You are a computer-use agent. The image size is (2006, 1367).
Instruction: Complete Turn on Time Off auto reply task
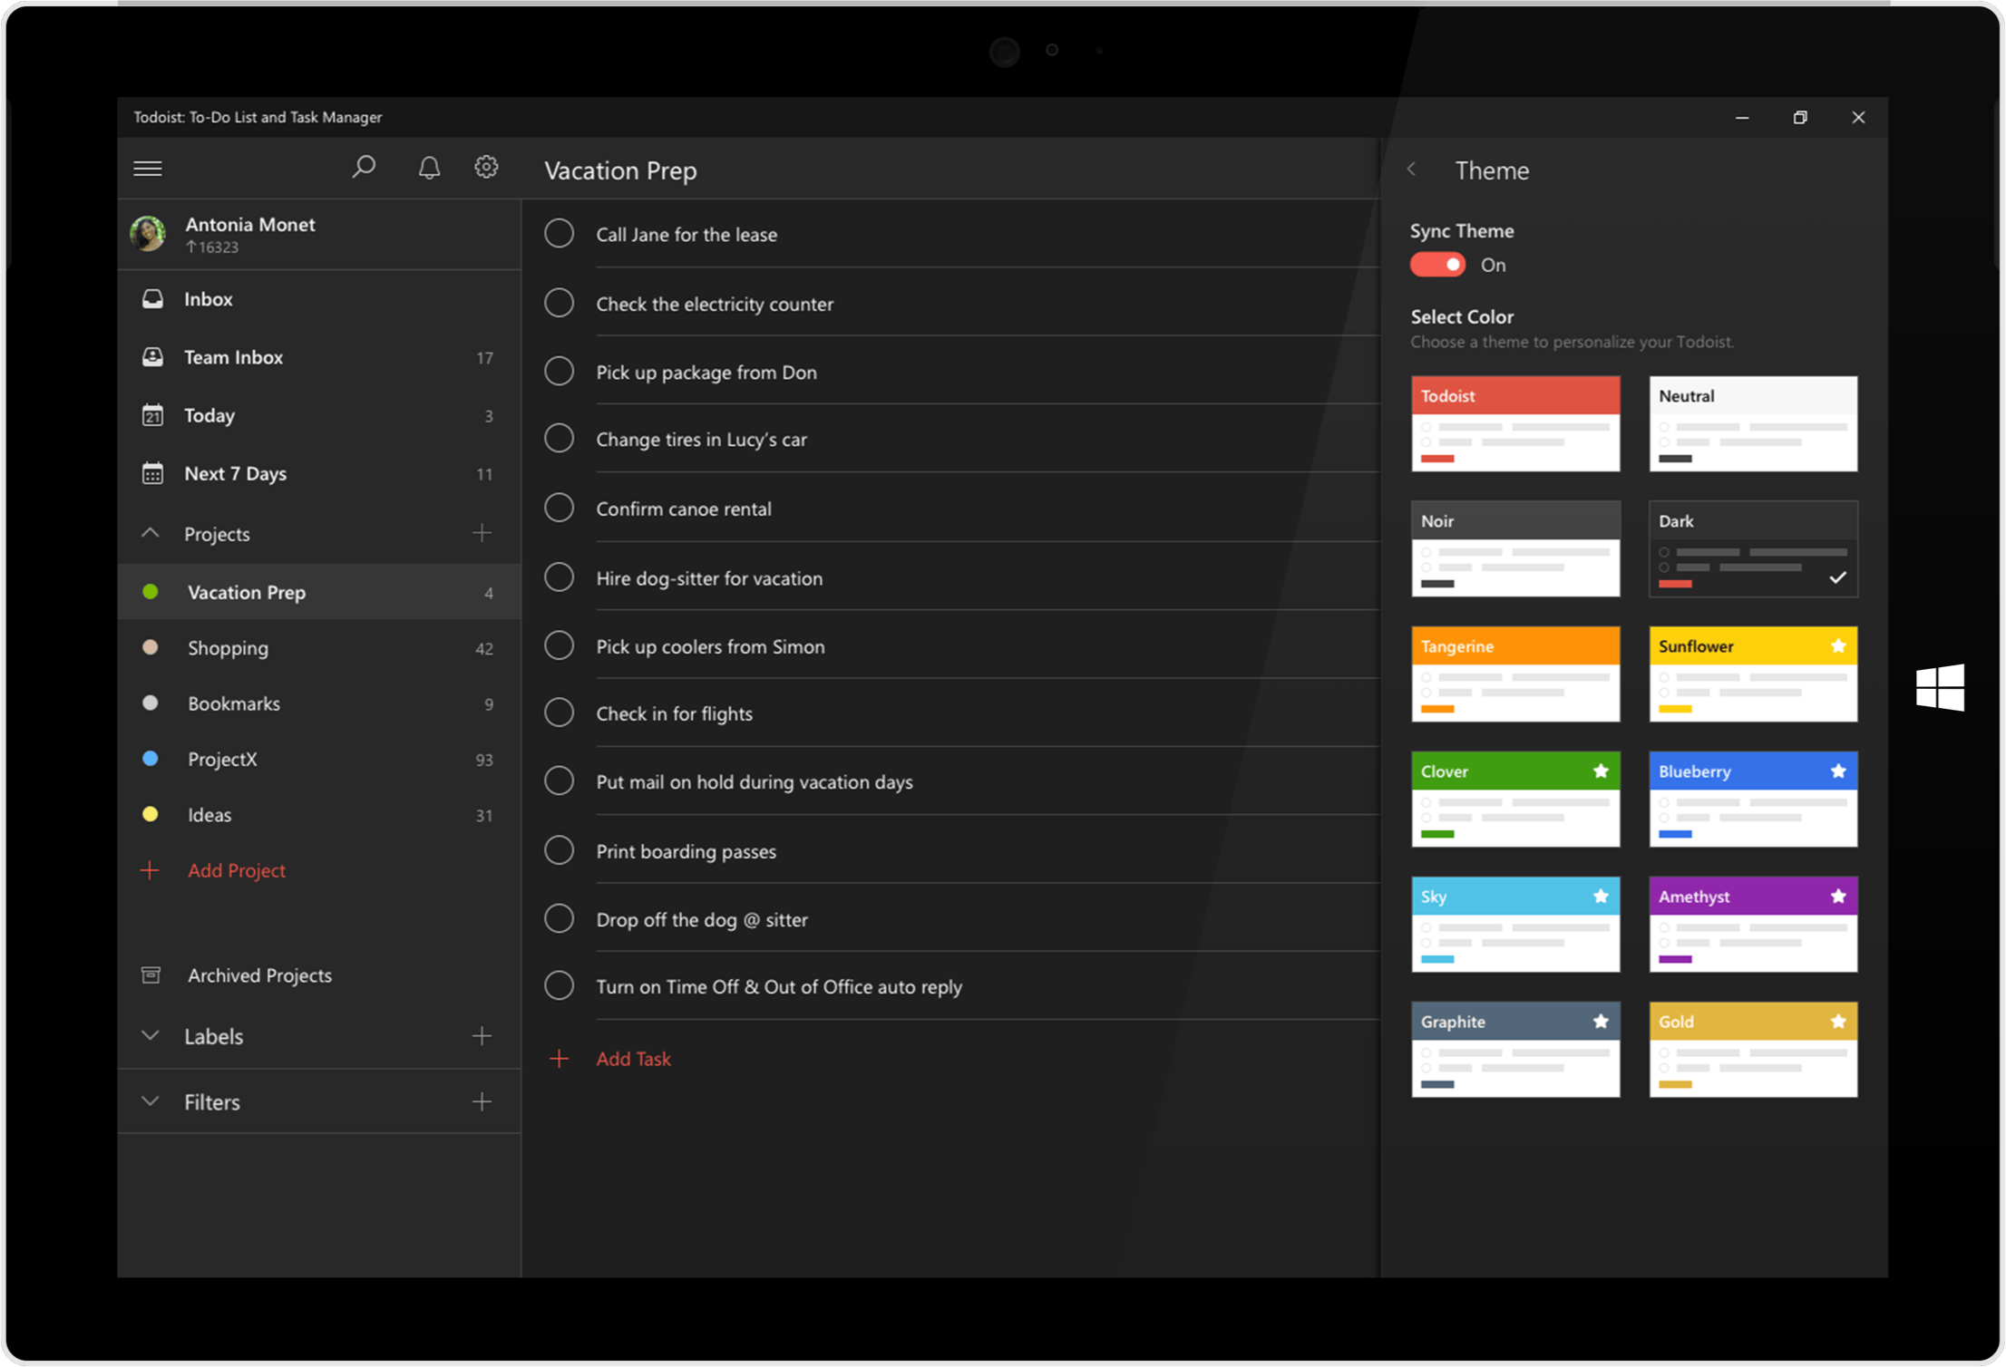560,985
